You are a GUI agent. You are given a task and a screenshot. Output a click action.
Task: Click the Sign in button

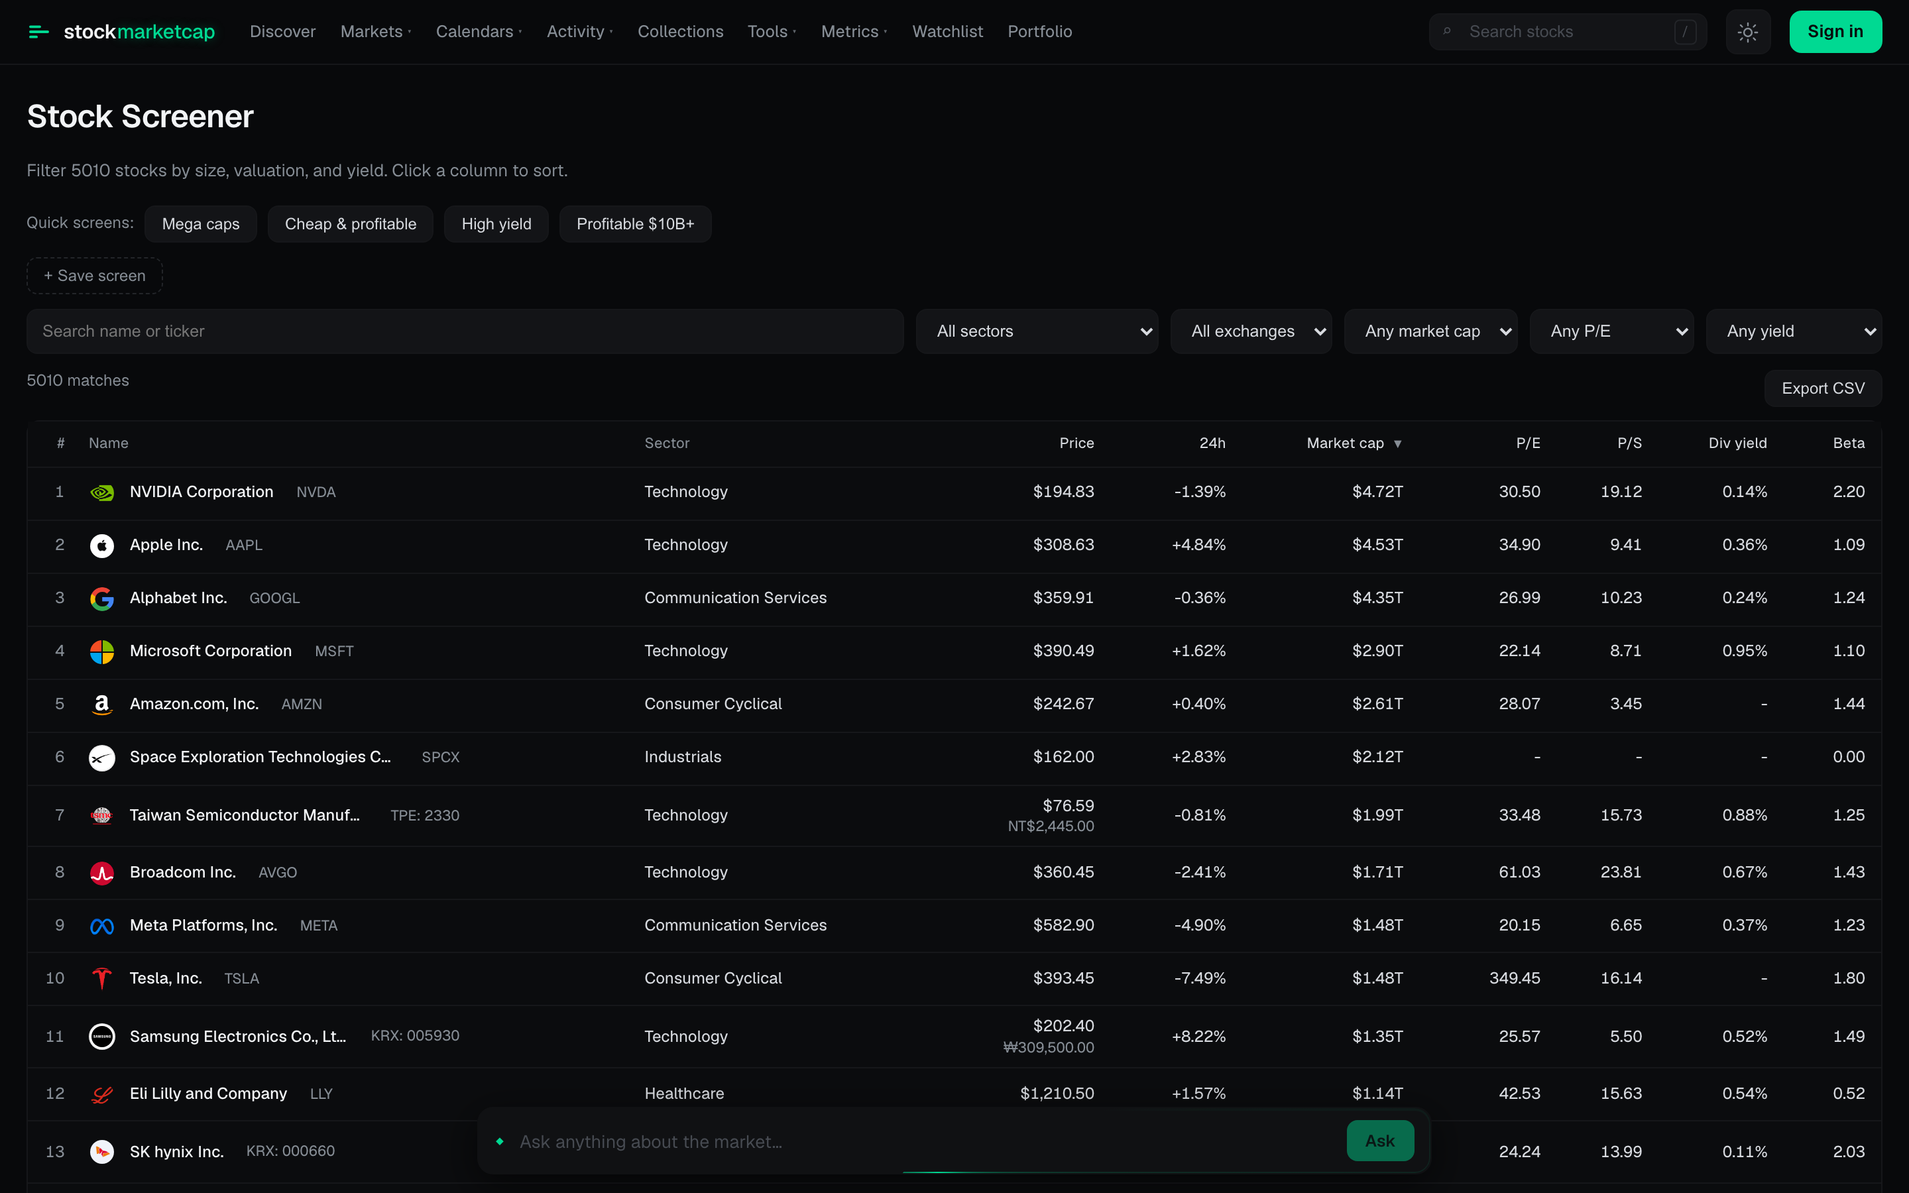point(1835,32)
